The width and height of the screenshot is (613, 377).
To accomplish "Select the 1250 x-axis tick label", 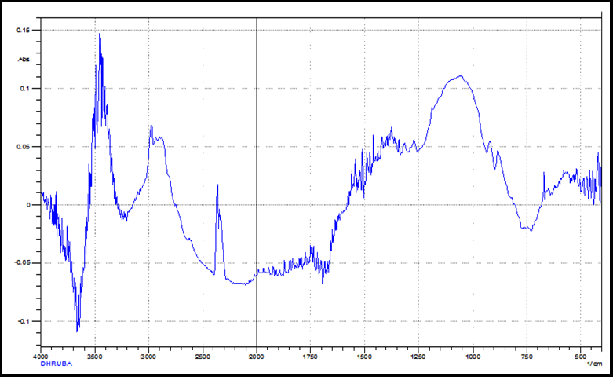I will pyautogui.click(x=418, y=356).
